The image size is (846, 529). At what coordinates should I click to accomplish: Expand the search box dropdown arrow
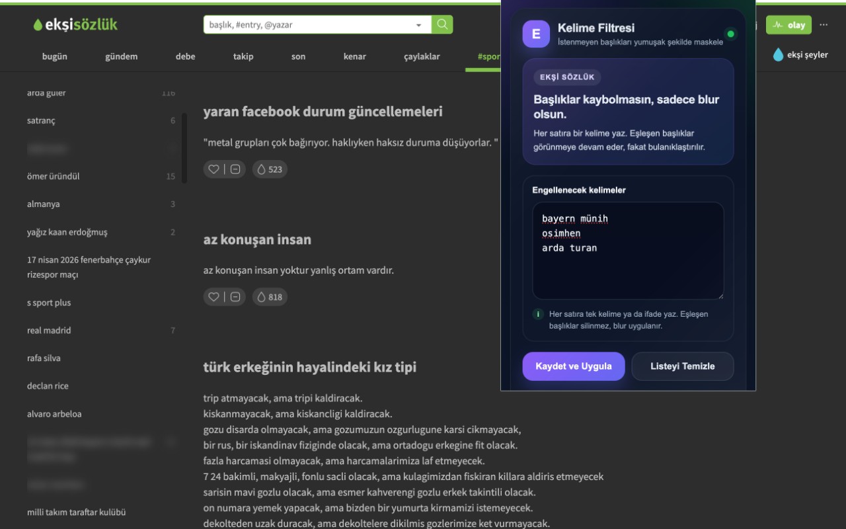tap(418, 25)
